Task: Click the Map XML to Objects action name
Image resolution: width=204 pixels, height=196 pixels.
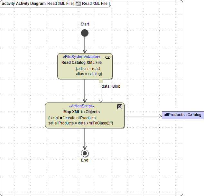Action: pos(81,112)
